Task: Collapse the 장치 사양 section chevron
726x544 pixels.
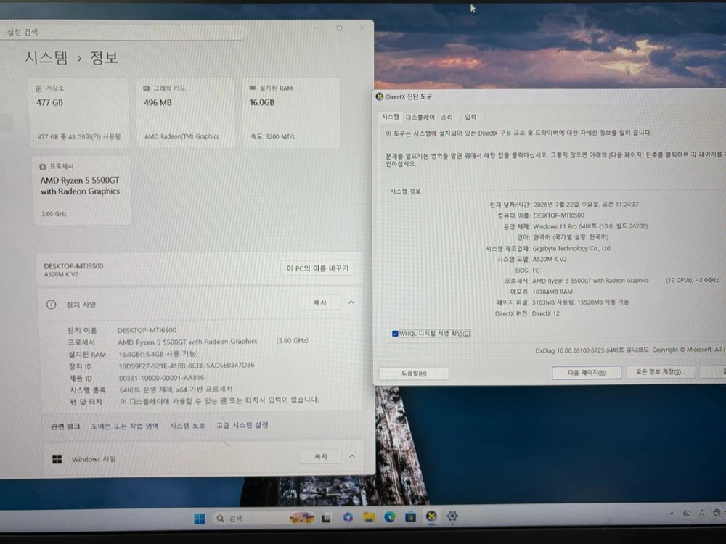Action: tap(351, 302)
